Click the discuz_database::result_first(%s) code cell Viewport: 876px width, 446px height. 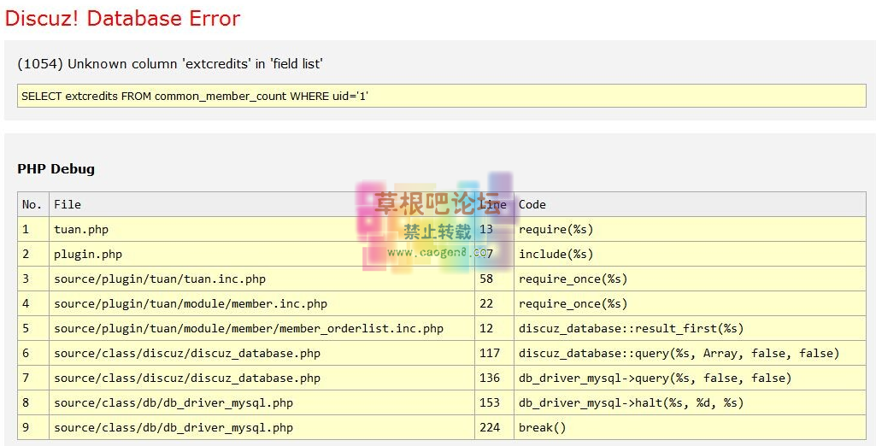631,328
